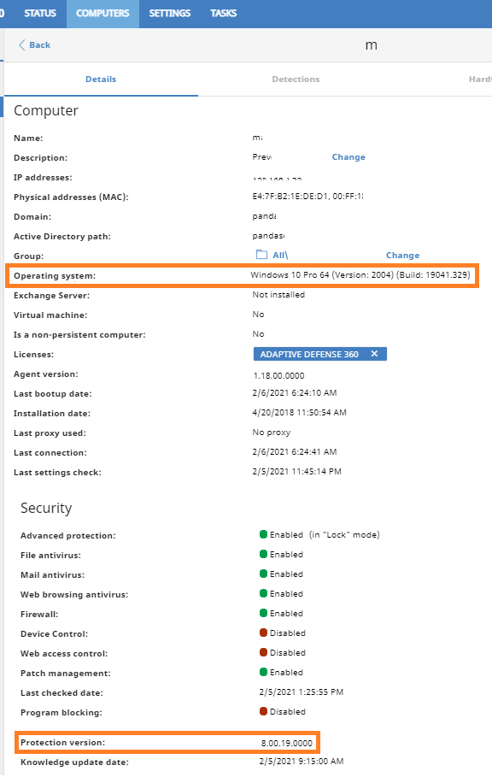Click Change next to Description

point(348,157)
